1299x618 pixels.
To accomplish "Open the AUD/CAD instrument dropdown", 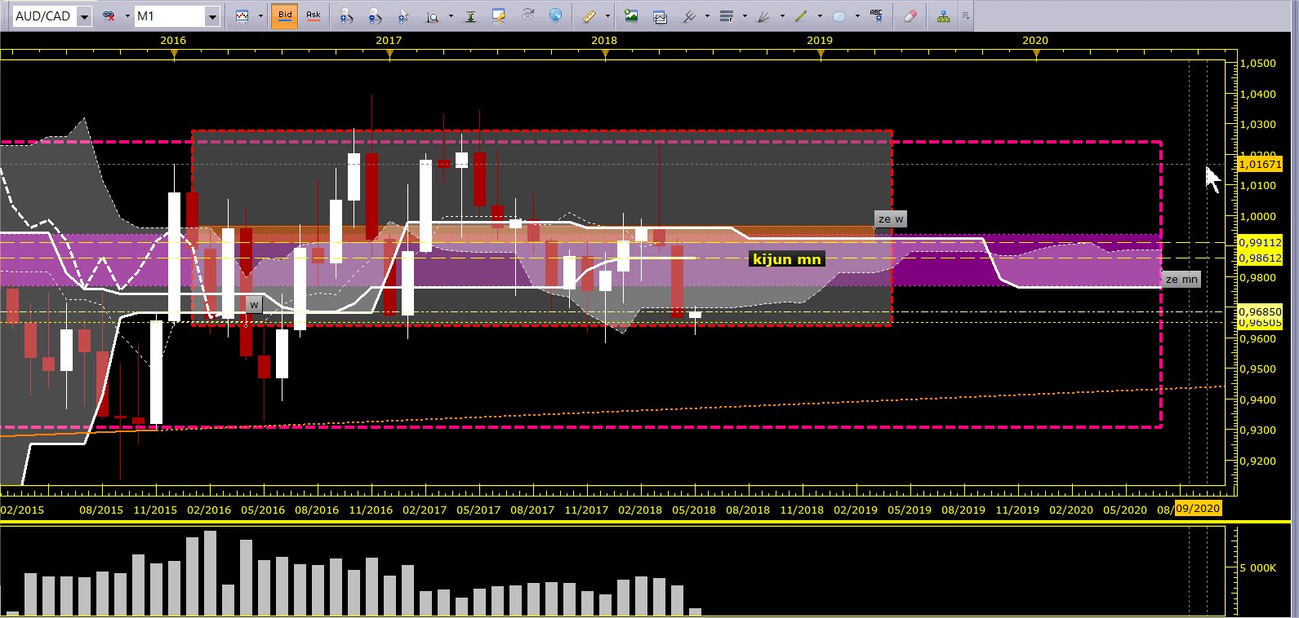I will coord(52,16).
